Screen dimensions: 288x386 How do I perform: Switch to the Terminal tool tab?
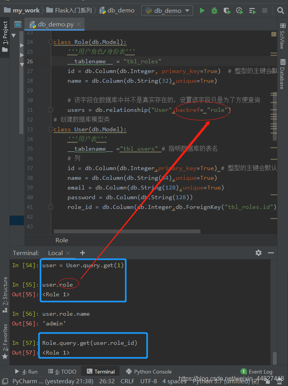point(101,372)
